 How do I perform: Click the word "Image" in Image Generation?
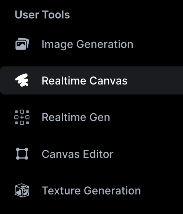pos(57,44)
